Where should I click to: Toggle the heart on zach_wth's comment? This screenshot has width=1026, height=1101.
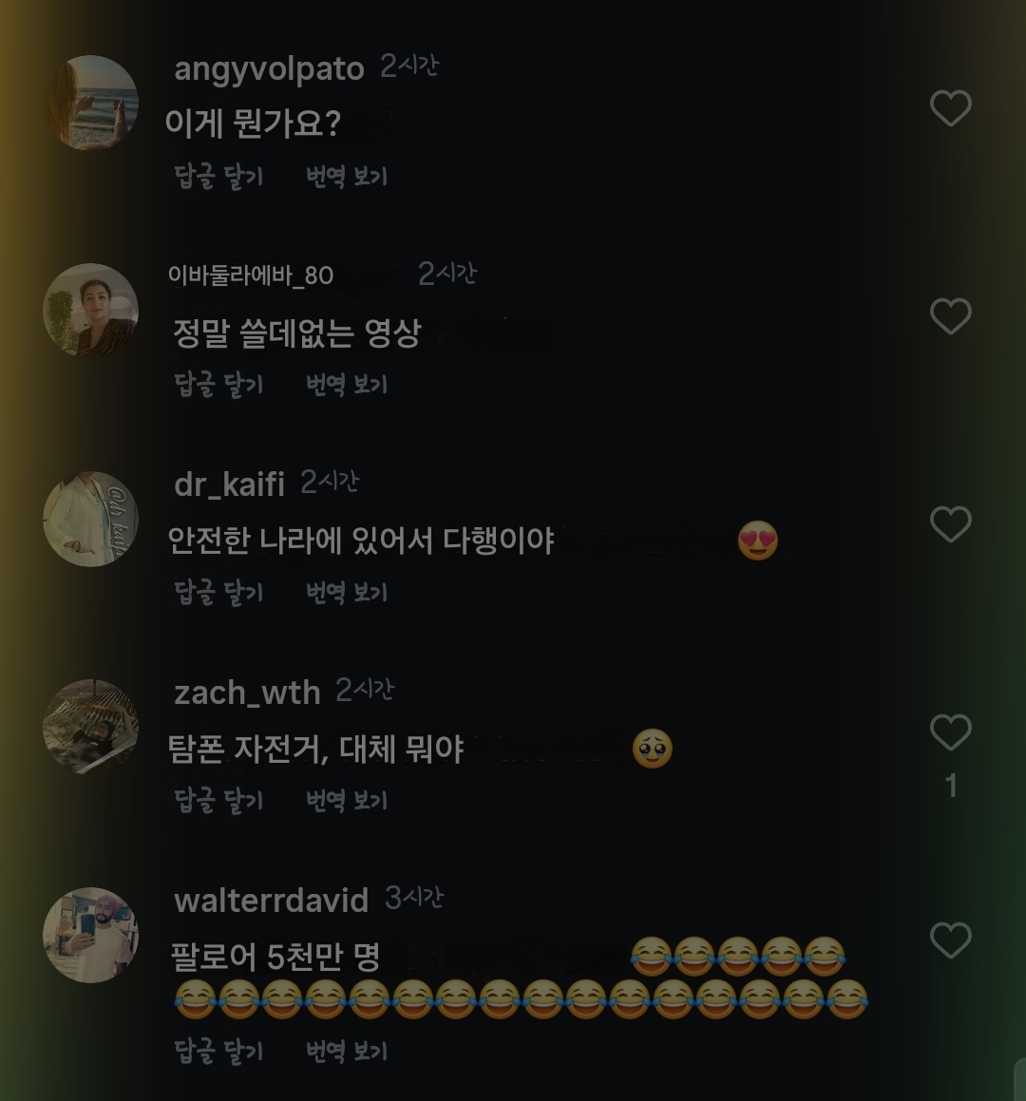click(950, 732)
